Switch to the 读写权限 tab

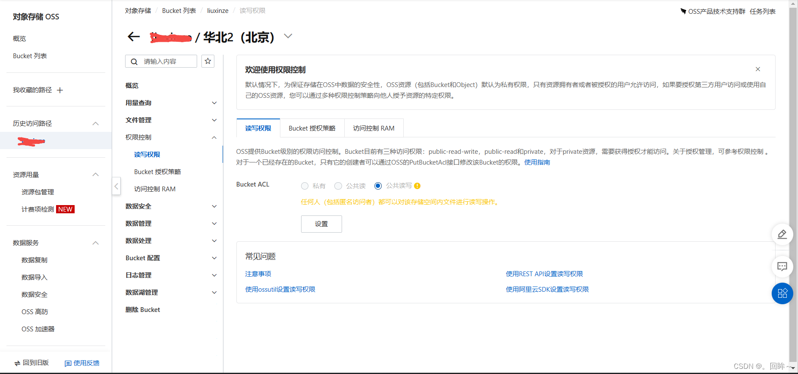[x=258, y=128]
